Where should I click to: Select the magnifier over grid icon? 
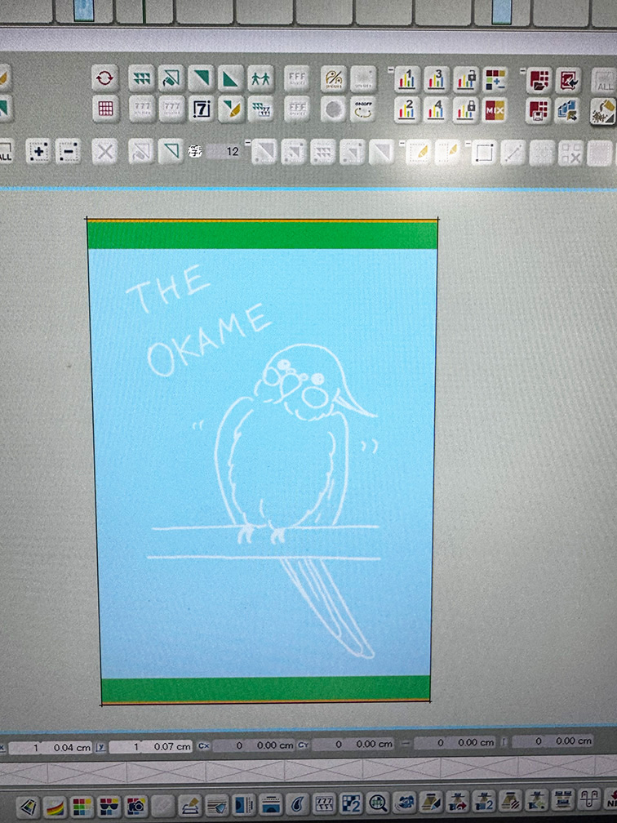click(x=378, y=803)
